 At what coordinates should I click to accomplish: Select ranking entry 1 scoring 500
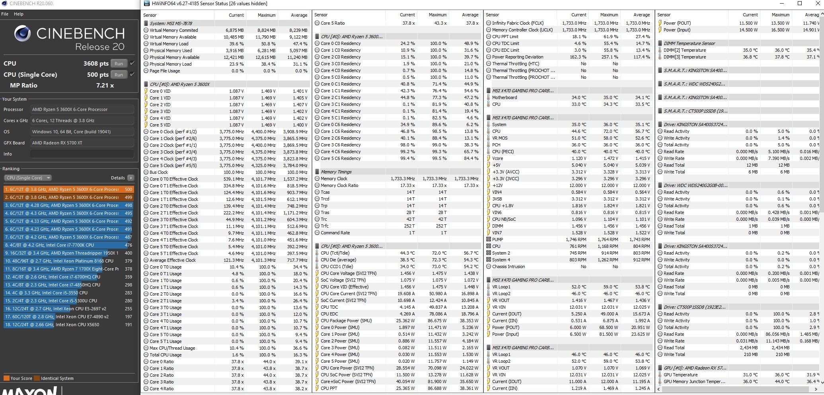69,189
